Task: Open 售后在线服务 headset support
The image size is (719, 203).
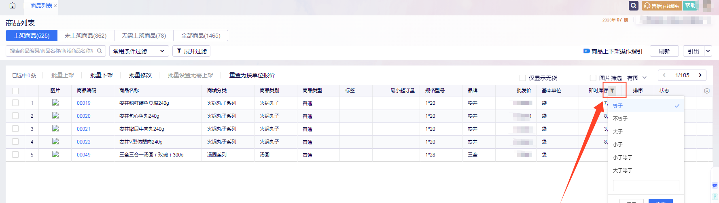Action: coord(662,6)
